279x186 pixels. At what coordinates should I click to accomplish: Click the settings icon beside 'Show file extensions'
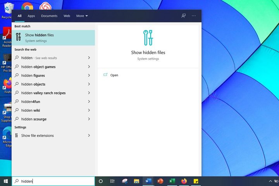pyautogui.click(x=16, y=136)
